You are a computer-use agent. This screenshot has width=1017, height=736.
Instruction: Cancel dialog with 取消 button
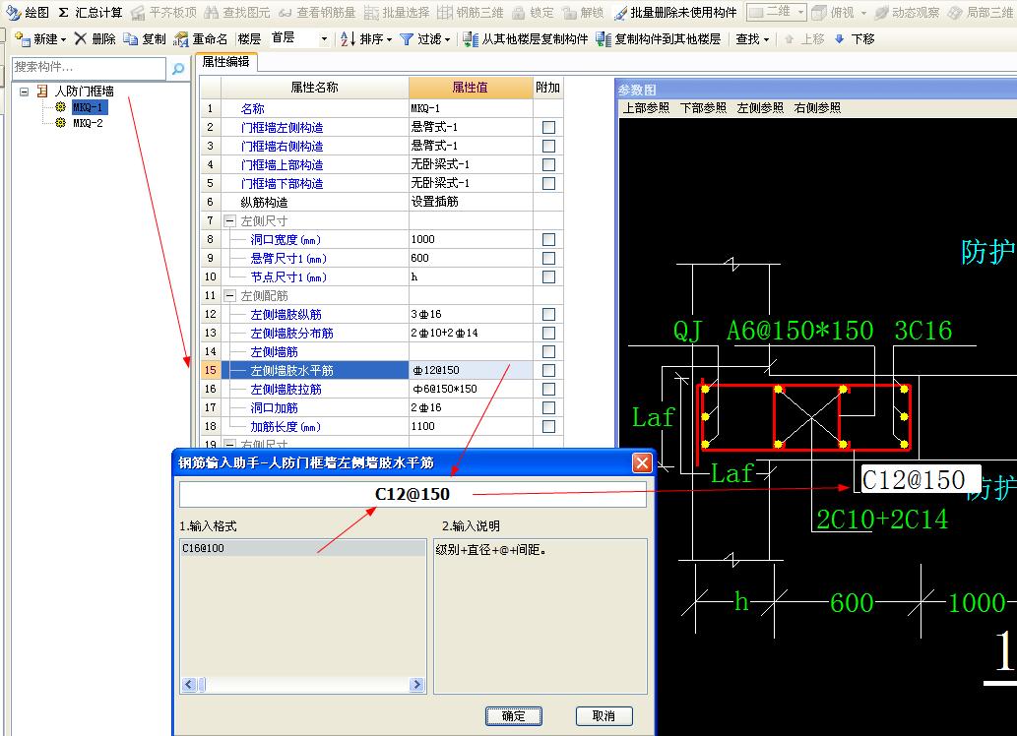point(604,716)
